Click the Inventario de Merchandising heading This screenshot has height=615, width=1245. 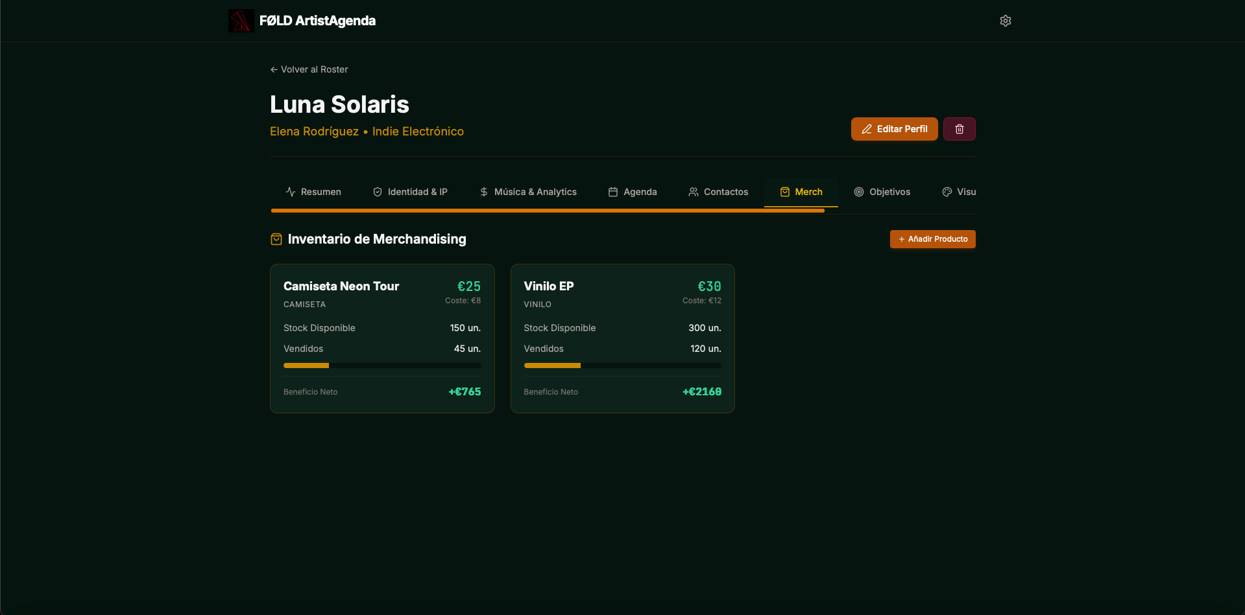coord(376,239)
